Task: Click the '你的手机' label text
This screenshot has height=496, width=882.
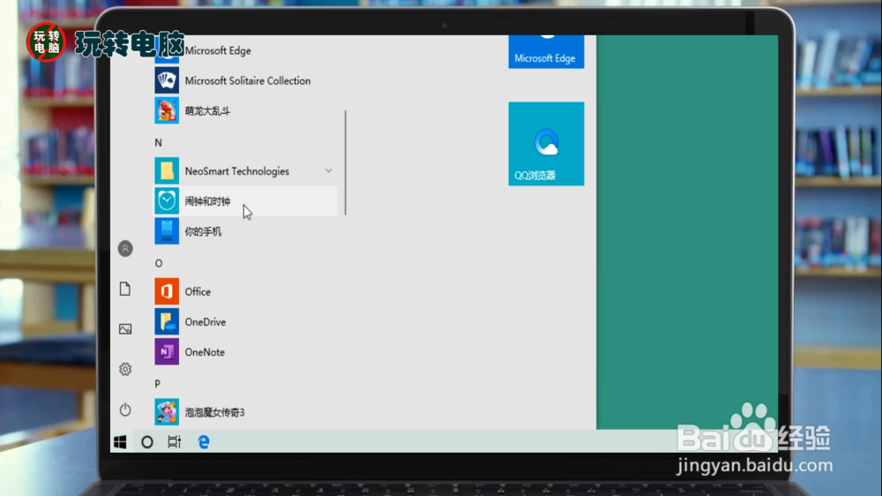Action: click(x=203, y=231)
